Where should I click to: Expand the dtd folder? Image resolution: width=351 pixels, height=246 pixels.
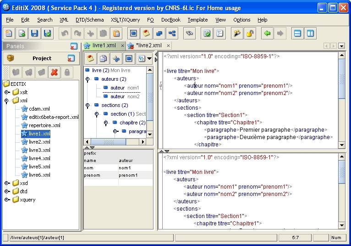[x=7, y=191]
